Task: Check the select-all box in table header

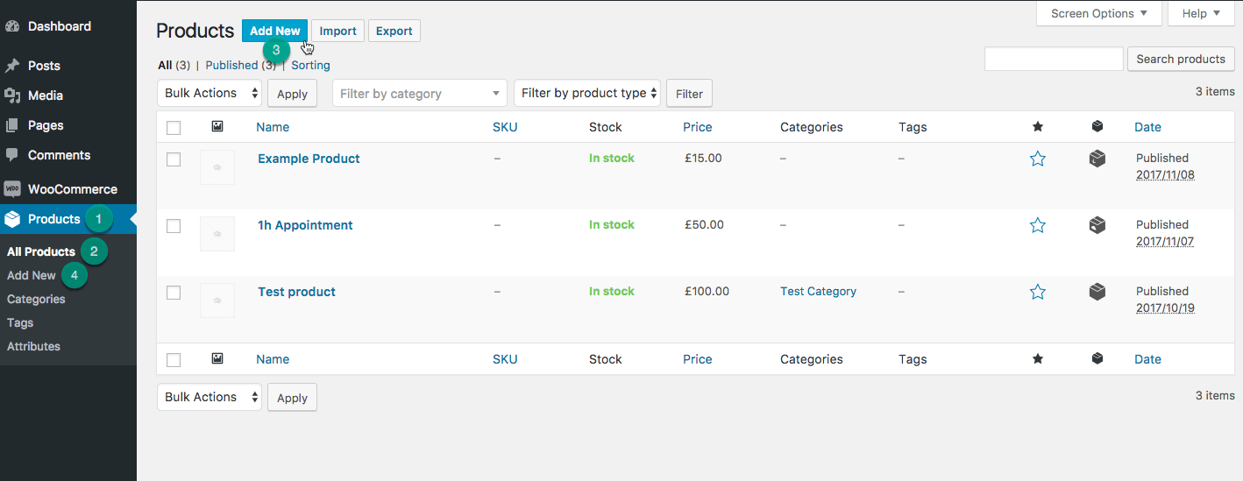Action: (x=174, y=128)
